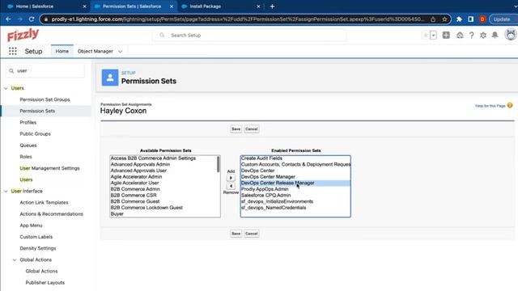Open Permission Set Groups in sidebar
518x291 pixels.
tap(45, 99)
